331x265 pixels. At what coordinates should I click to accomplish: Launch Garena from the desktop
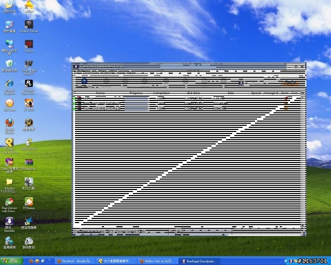29,46
